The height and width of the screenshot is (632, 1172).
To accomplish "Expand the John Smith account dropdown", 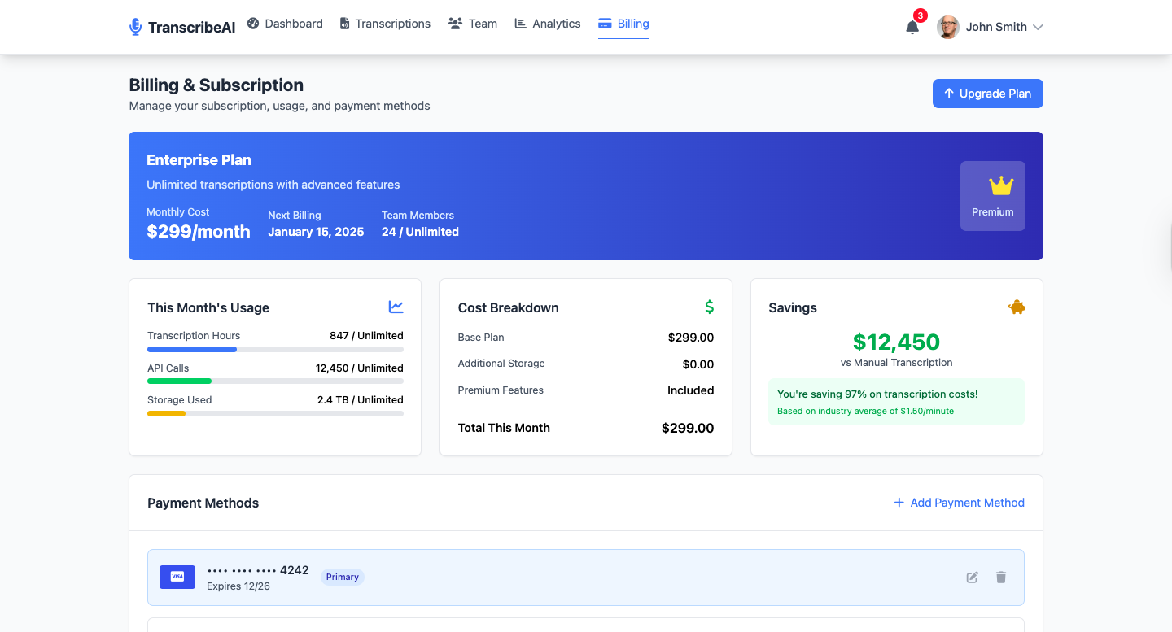I will click(1038, 27).
